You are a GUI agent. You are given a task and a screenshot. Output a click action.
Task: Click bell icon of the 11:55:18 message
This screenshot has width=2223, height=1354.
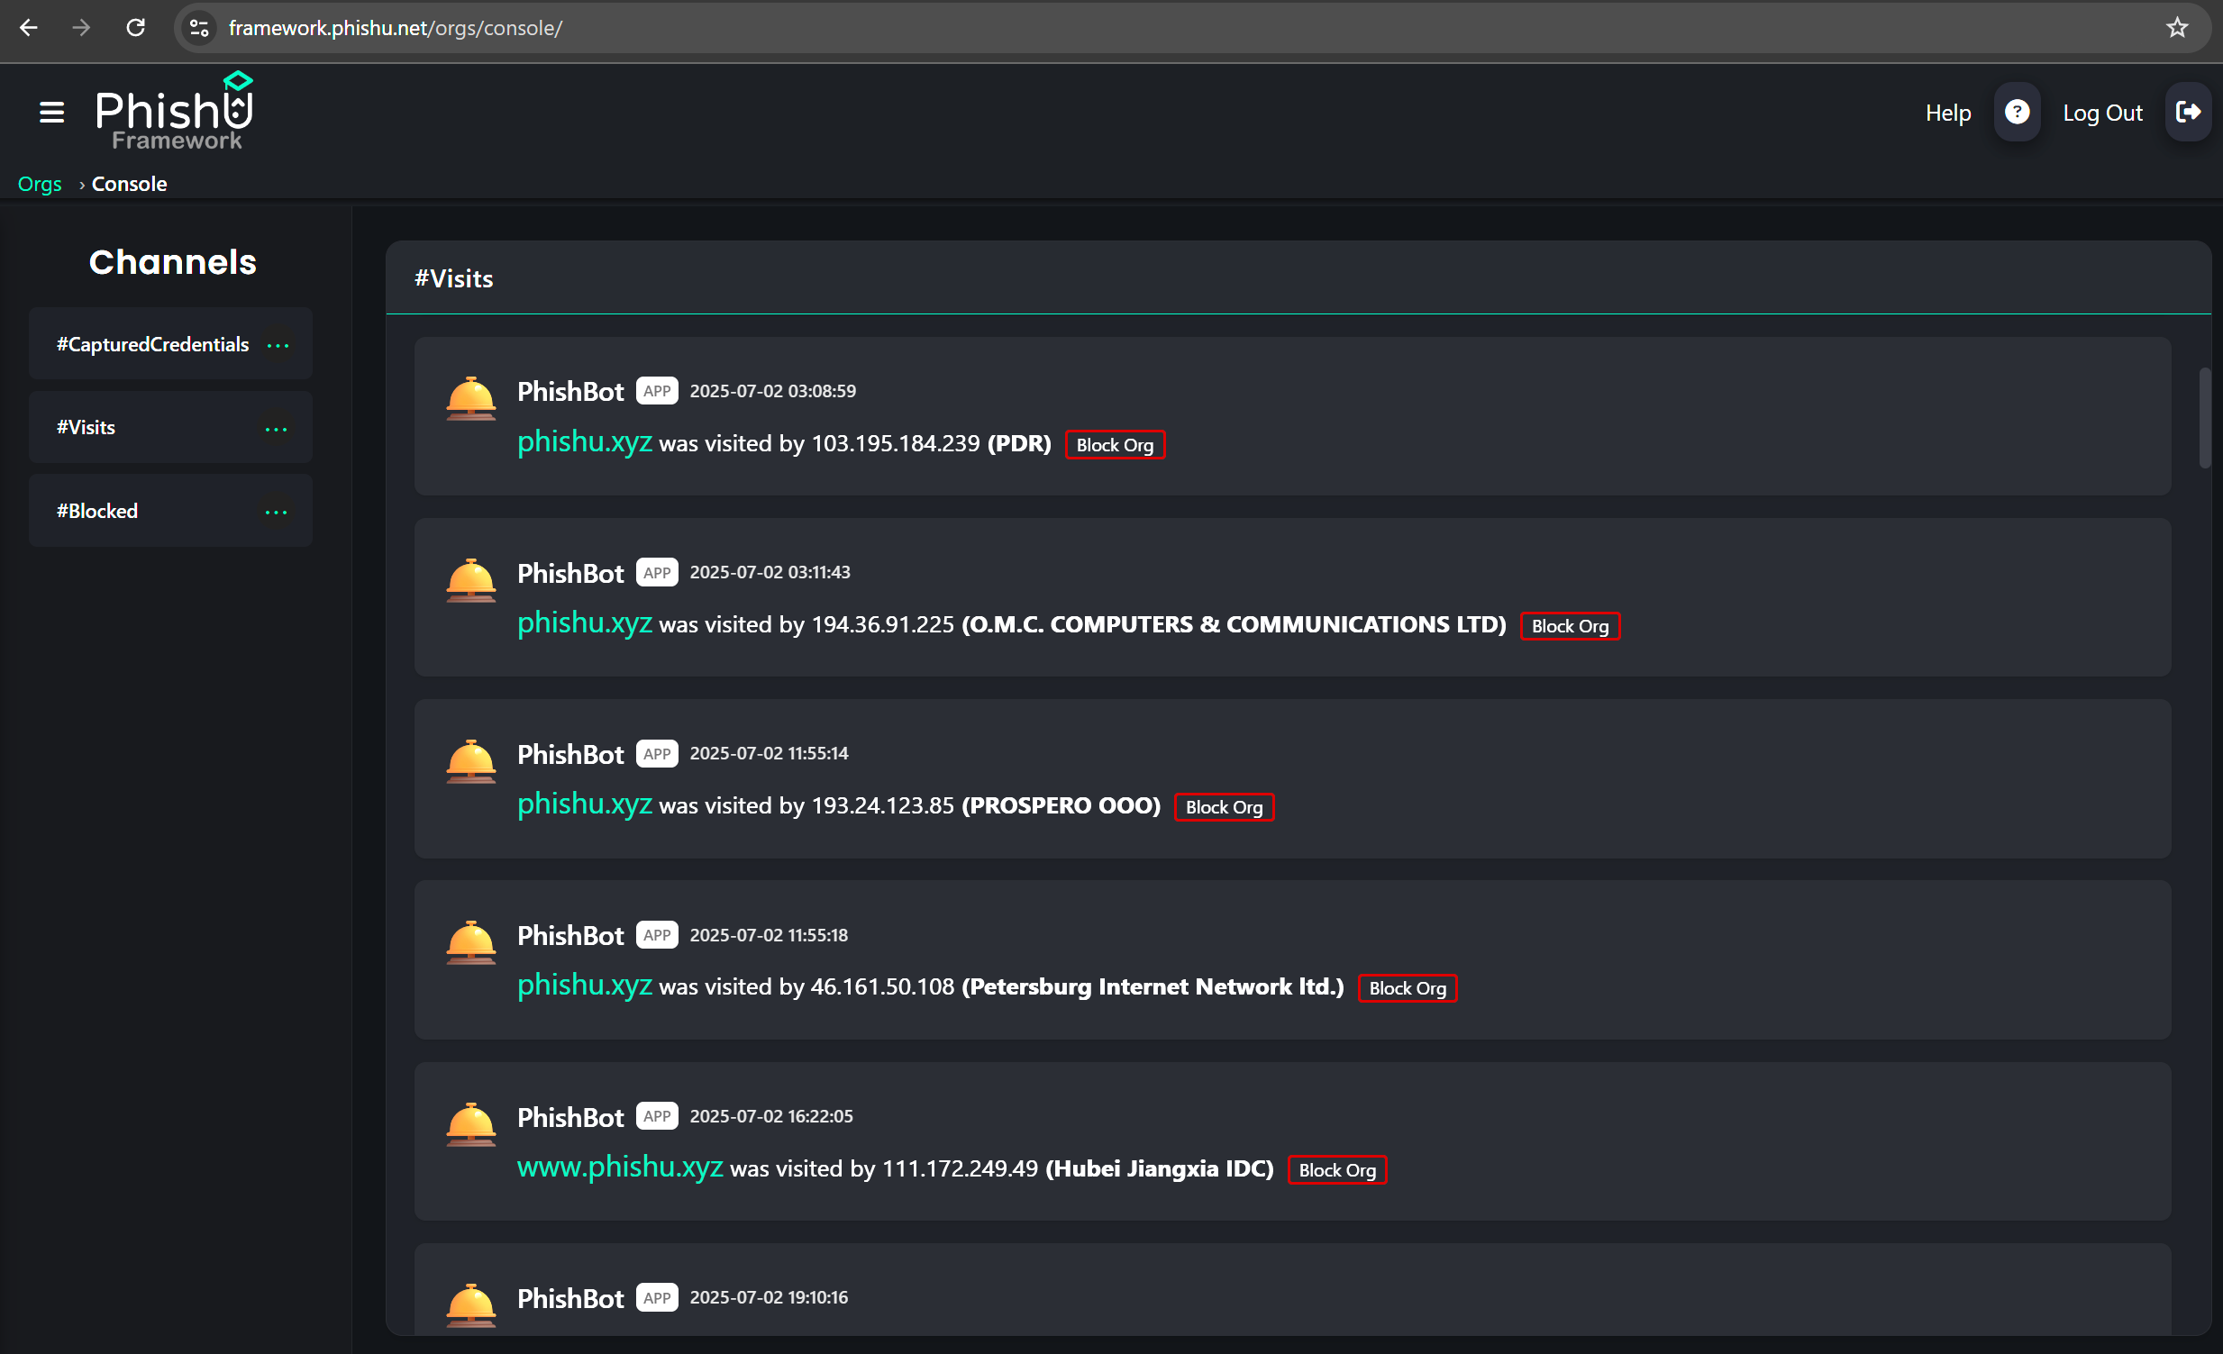[x=471, y=942]
